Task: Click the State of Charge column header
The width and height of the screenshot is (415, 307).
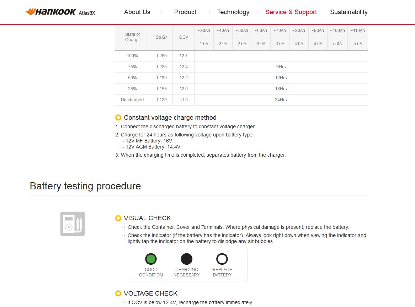Action: [132, 37]
